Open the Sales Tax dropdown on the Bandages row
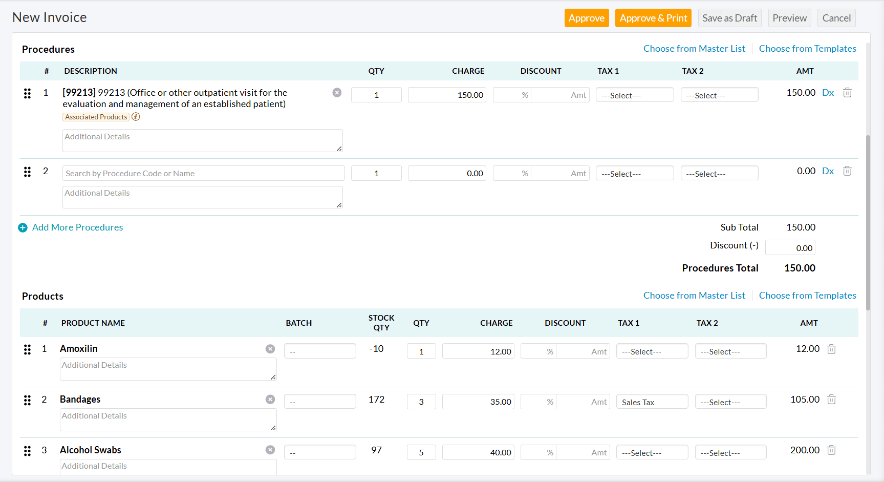Screen dimensions: 884x482 [652, 402]
